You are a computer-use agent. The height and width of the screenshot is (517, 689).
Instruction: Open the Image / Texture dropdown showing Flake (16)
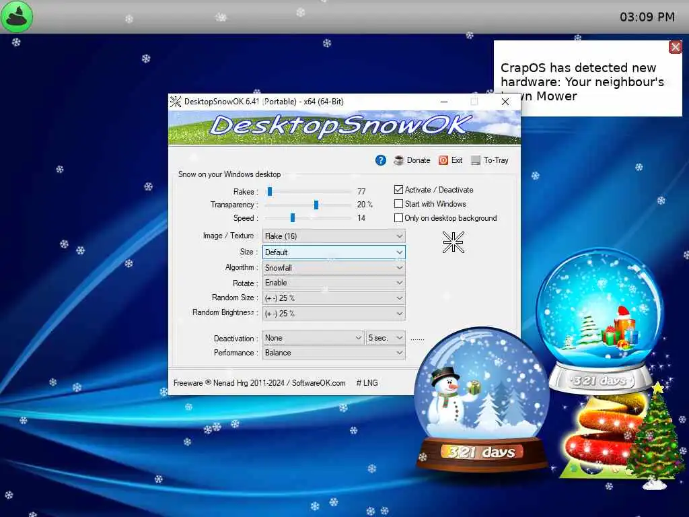(x=334, y=236)
